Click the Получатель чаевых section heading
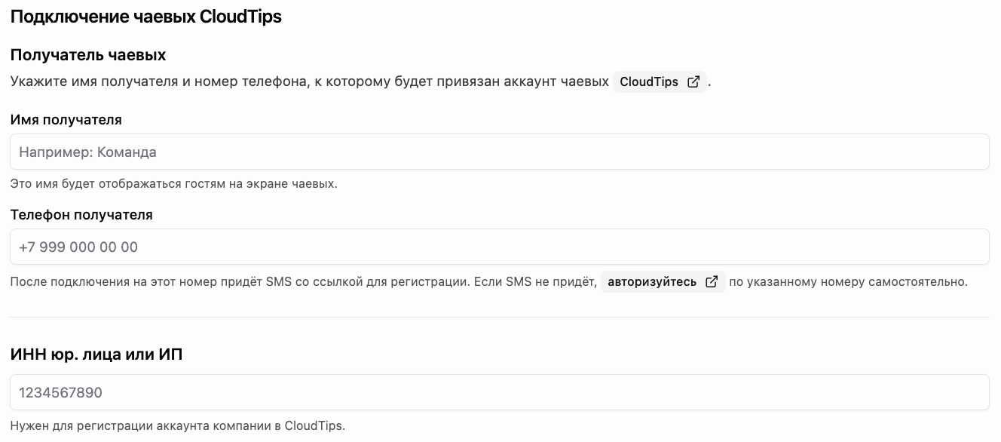The image size is (1001, 442). pos(88,55)
